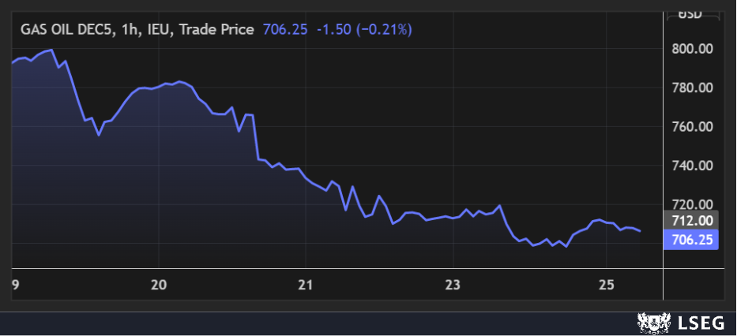Click the GAS OIL DEC5 symbol name

[67, 29]
